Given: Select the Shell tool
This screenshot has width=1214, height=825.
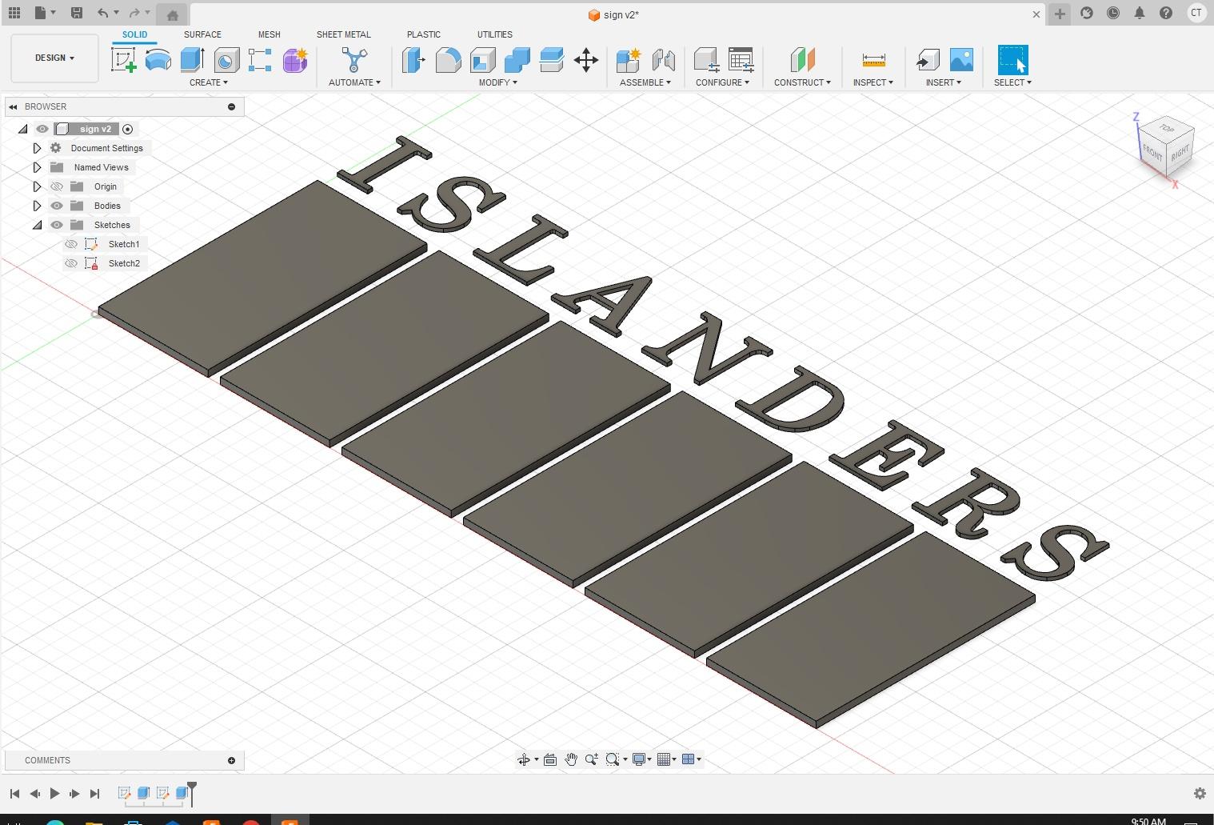Looking at the screenshot, I should (x=482, y=60).
